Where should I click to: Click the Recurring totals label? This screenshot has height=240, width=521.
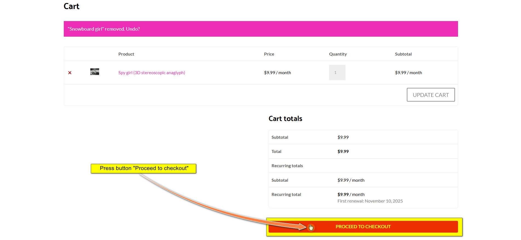click(287, 166)
